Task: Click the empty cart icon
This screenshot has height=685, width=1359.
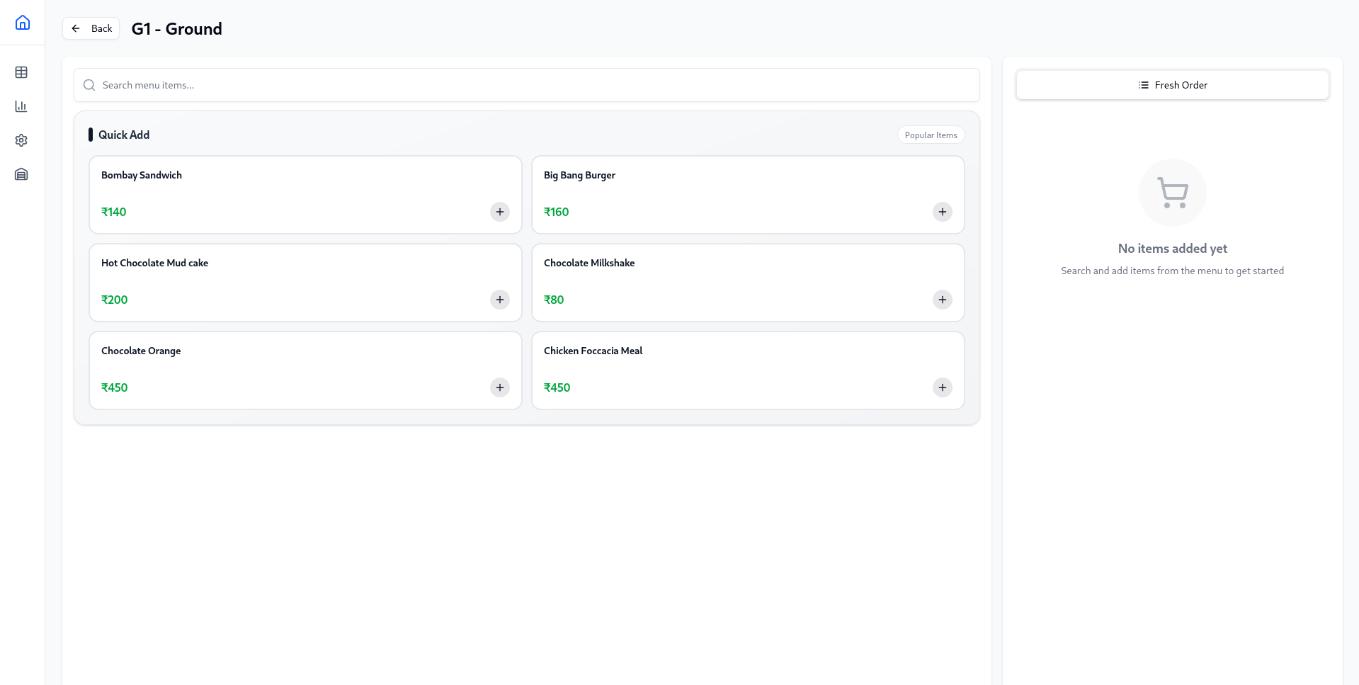Action: click(1173, 193)
